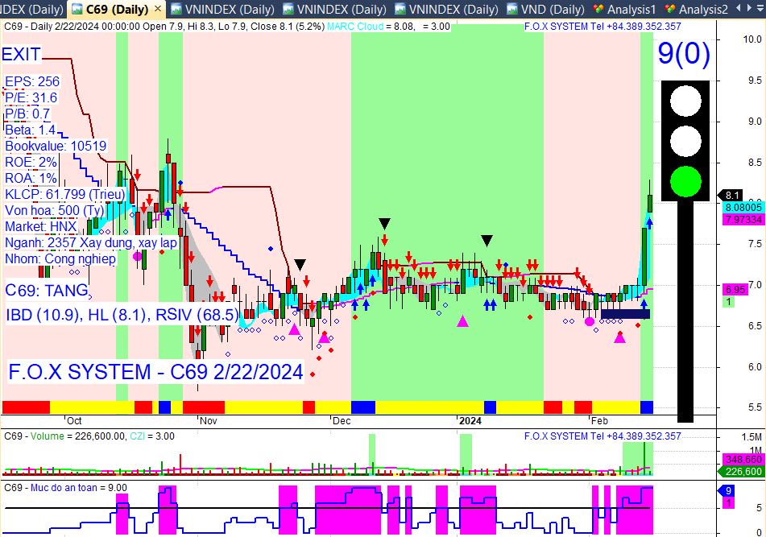Click the Nganh: 2357 Xay dung label
The image size is (766, 537).
tap(91, 242)
